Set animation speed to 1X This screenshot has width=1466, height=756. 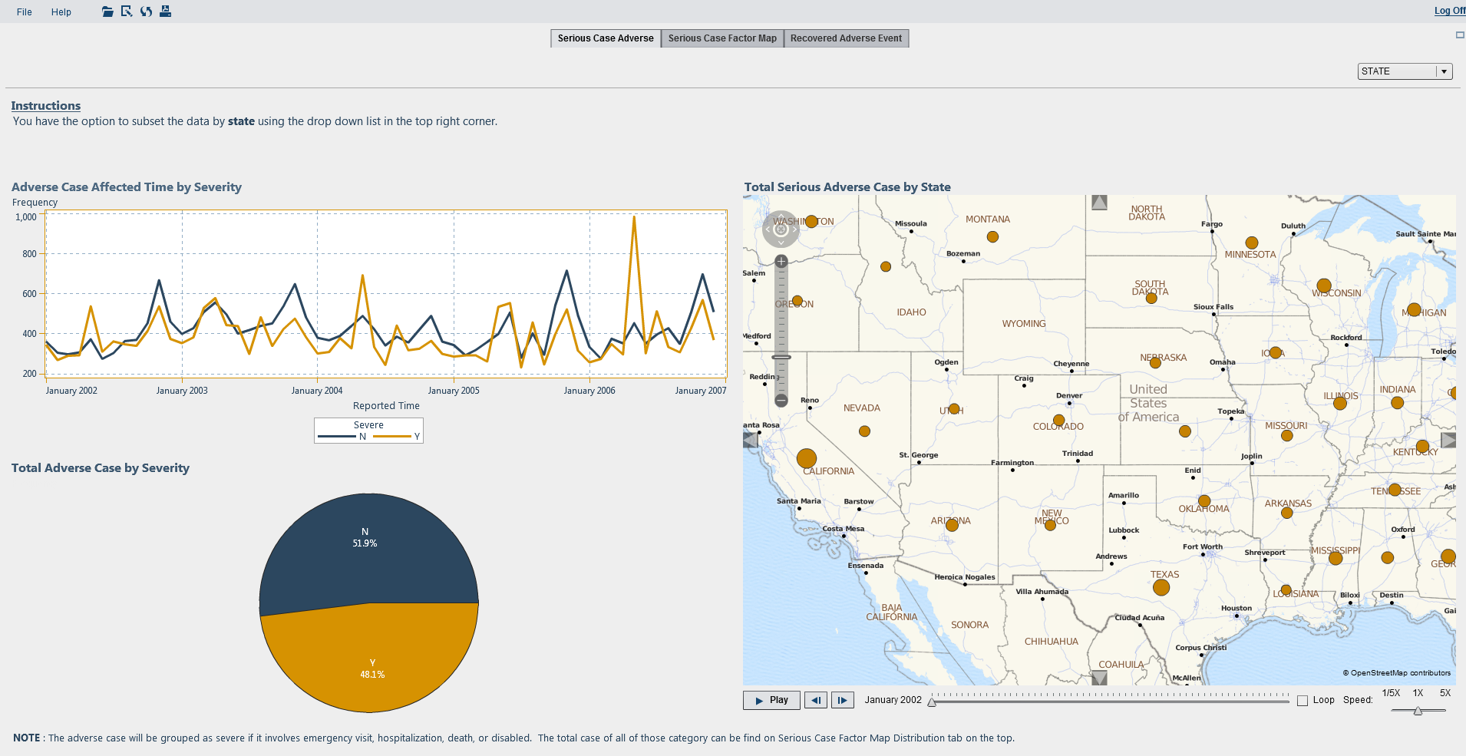click(1418, 693)
